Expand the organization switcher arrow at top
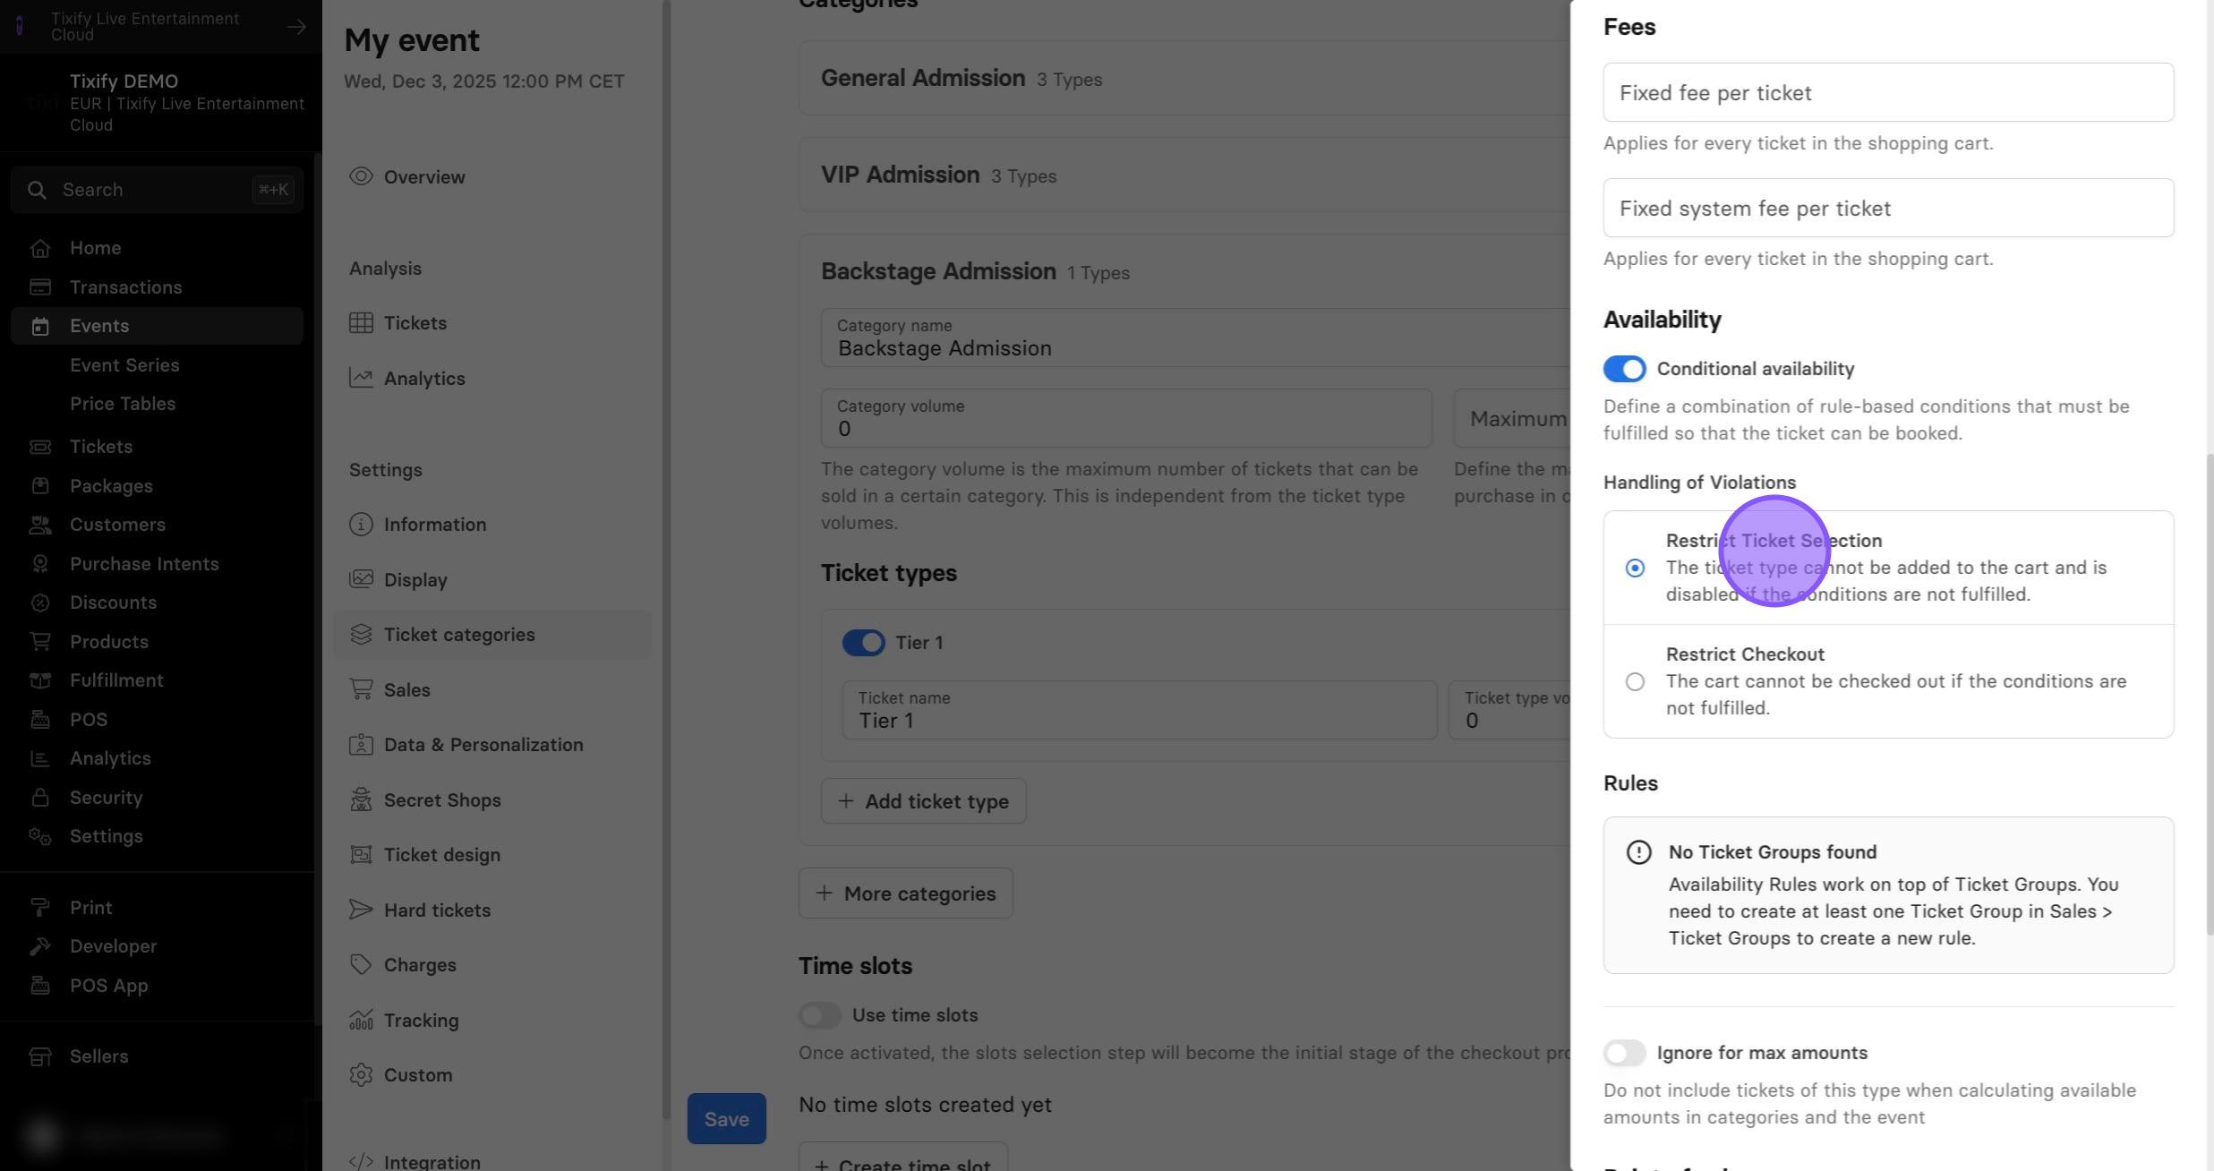Screen dimensions: 2214x1171 click(296, 27)
